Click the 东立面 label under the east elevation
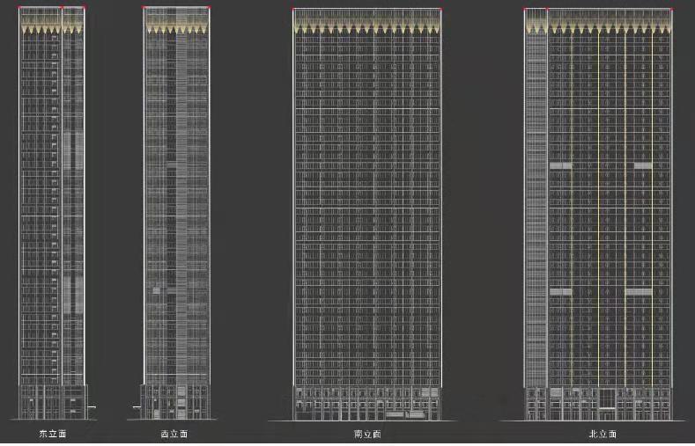This screenshot has width=695, height=446. point(52,434)
